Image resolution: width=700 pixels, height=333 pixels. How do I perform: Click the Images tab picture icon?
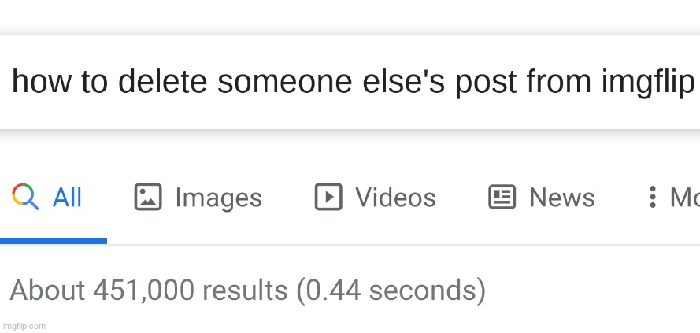pyautogui.click(x=148, y=197)
